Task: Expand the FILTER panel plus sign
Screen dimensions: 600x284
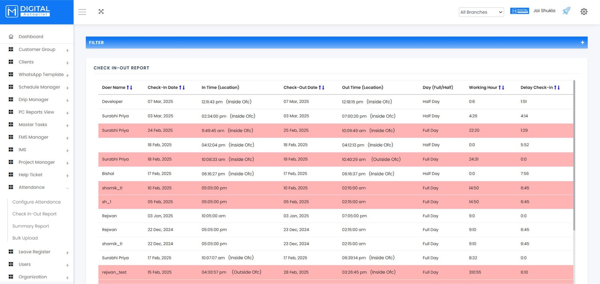Action: coord(582,43)
